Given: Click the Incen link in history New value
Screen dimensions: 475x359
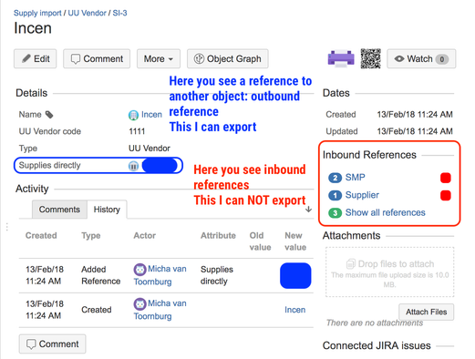Looking at the screenshot, I should coord(294,310).
